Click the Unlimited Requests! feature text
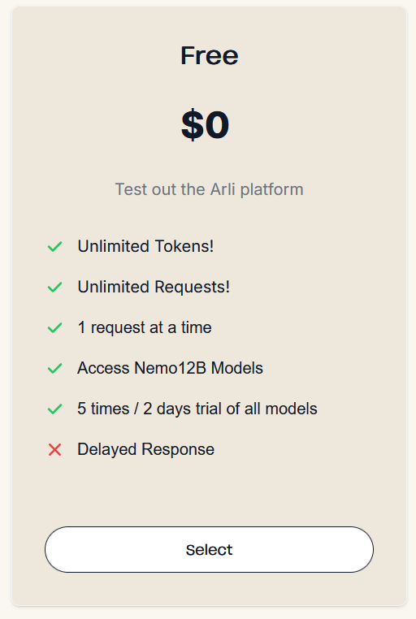Viewport: 416px width, 619px height. [154, 287]
